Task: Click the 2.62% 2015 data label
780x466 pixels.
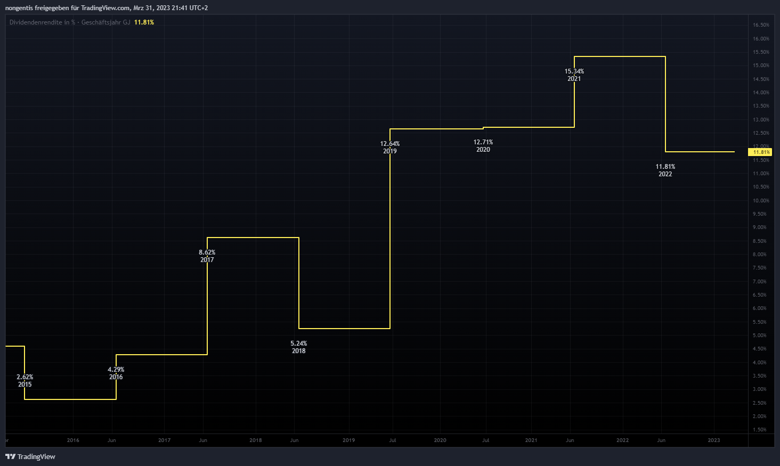Action: point(25,381)
